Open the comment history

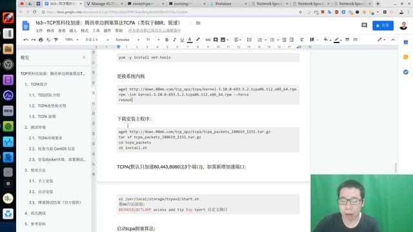(364, 25)
